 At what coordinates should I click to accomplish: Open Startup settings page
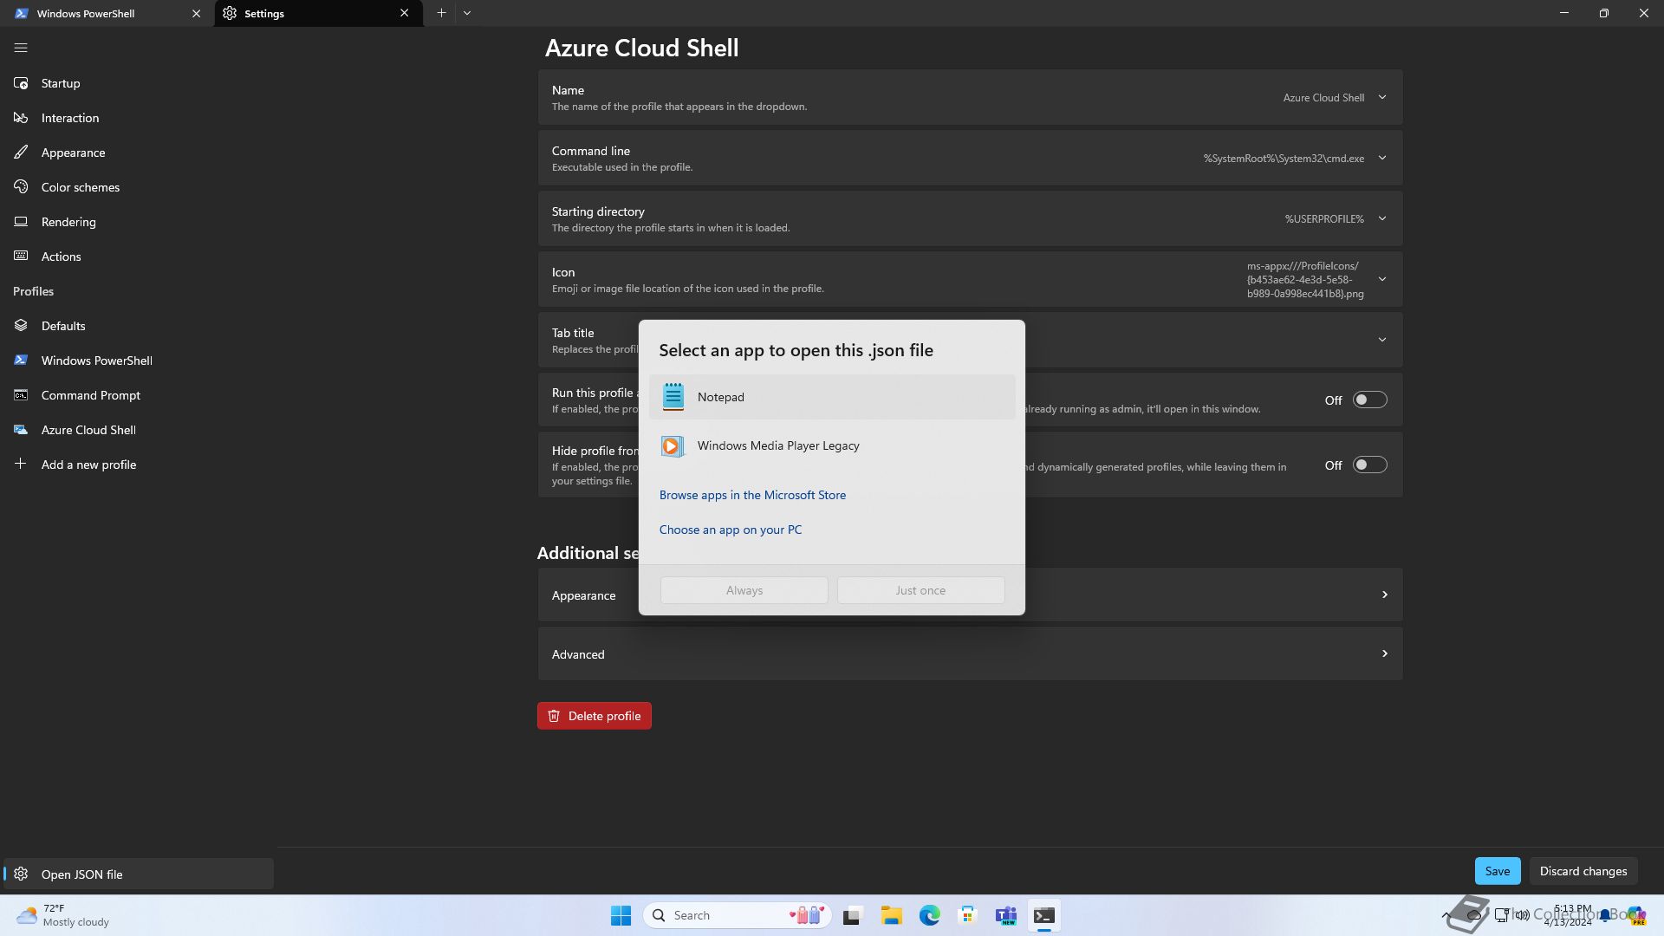pyautogui.click(x=137, y=83)
